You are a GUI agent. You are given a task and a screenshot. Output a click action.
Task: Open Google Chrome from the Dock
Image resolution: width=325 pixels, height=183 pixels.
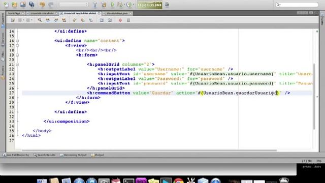pos(178,180)
